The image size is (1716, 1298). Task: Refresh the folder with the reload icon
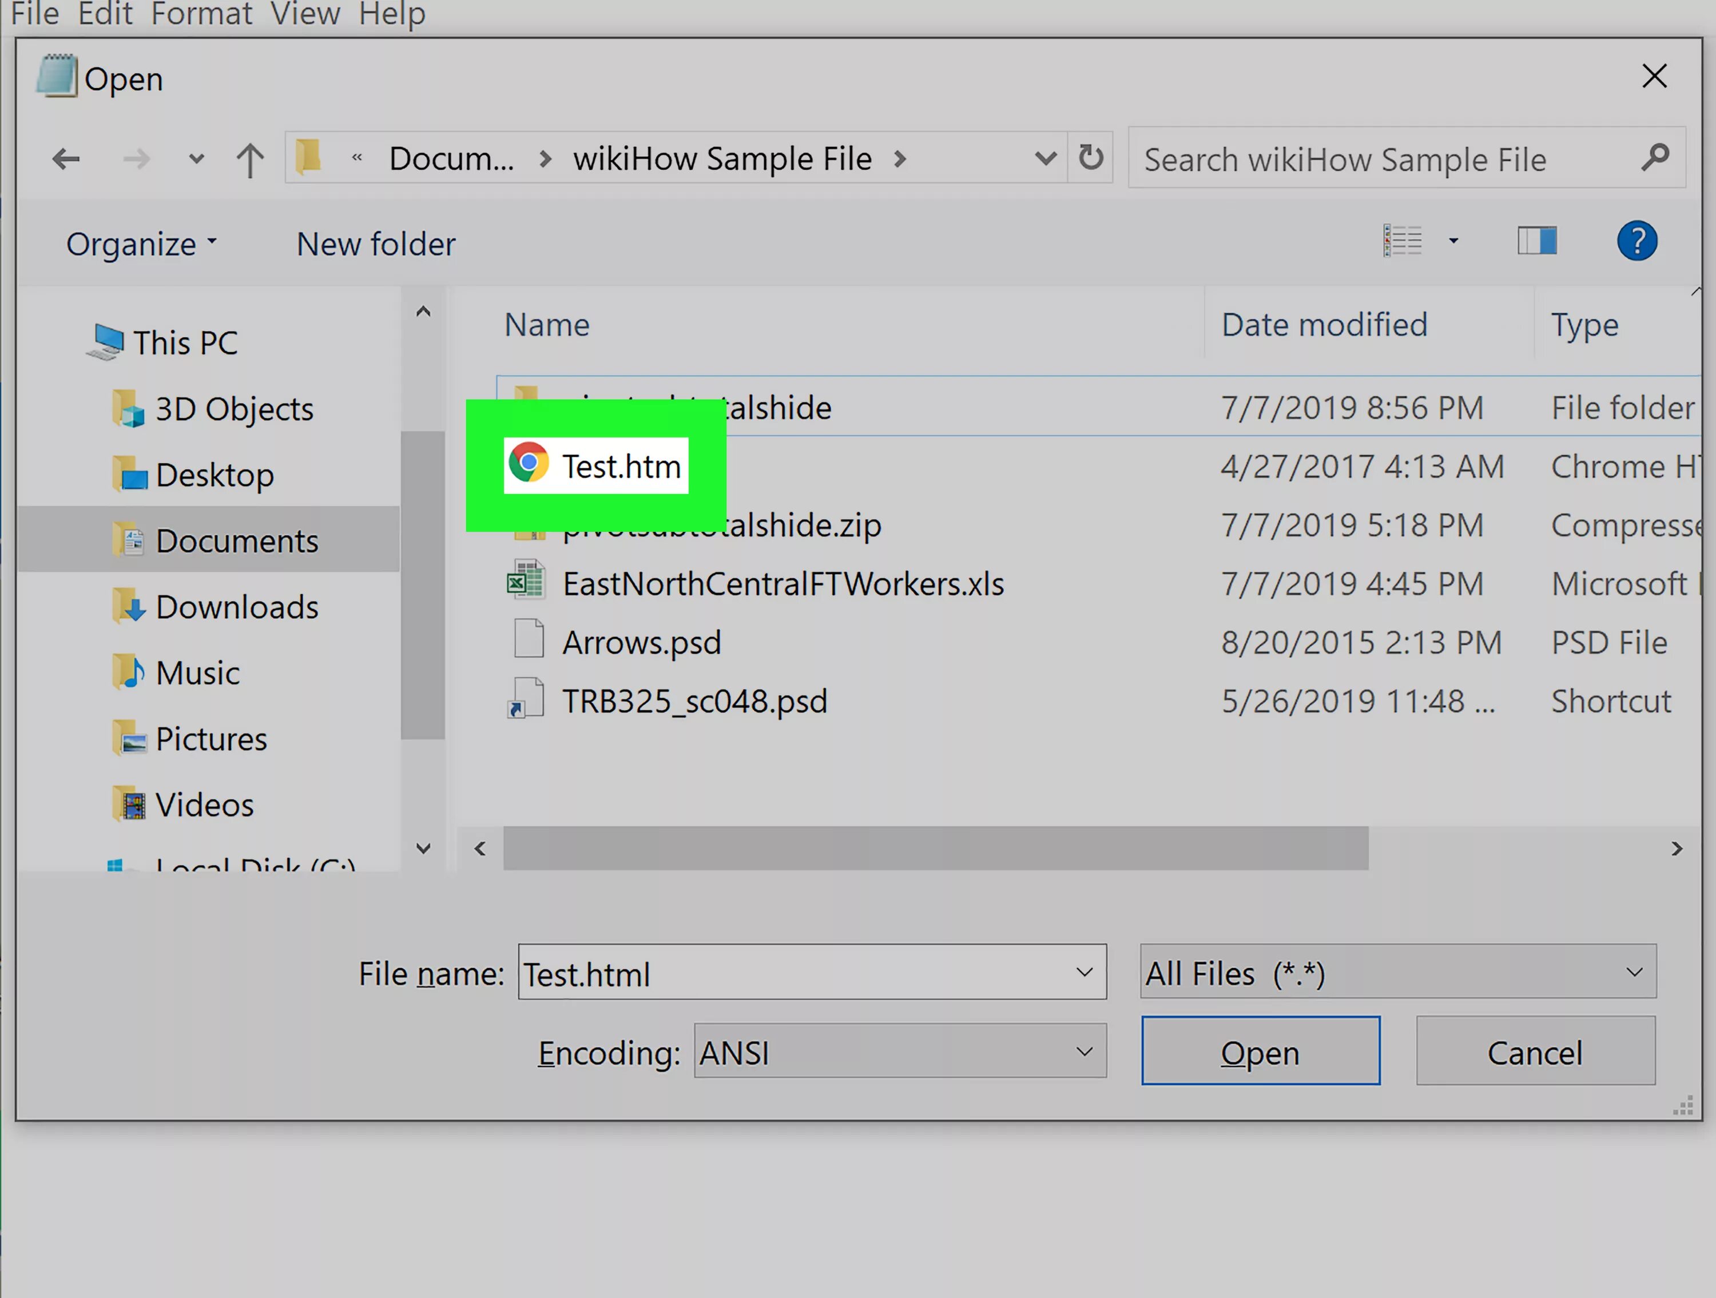(x=1091, y=158)
